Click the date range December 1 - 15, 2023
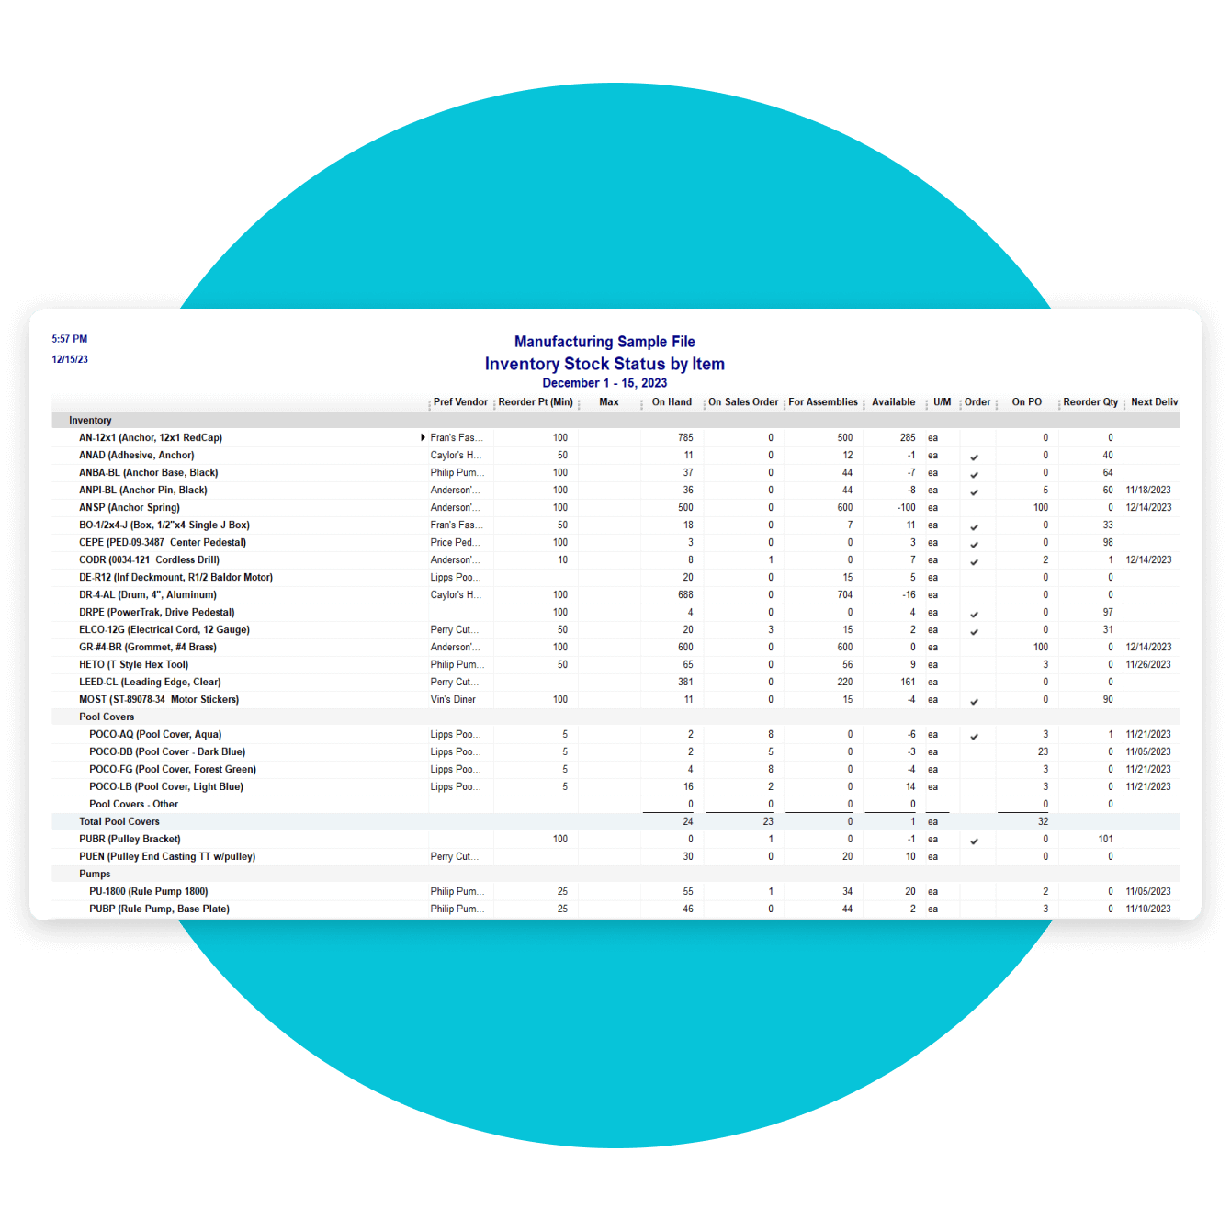Screen dimensions: 1231x1231 604,383
